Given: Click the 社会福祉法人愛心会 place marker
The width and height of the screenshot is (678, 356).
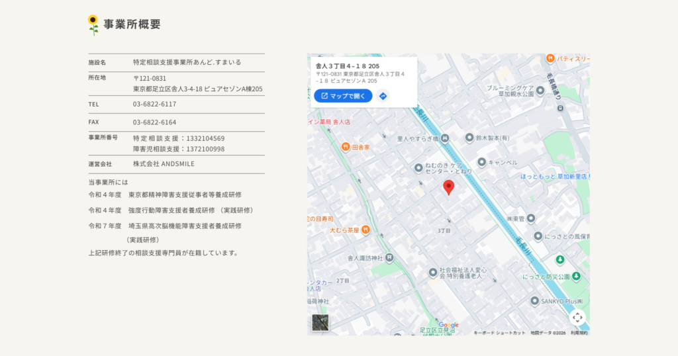Looking at the screenshot, I should click(433, 272).
